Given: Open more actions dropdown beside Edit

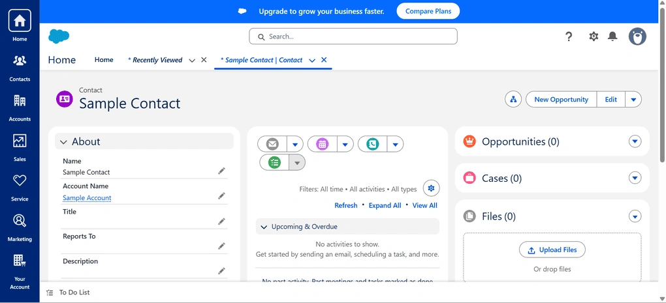Looking at the screenshot, I should tap(633, 100).
